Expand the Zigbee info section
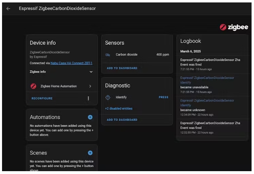This screenshot has width=254, height=174. pyautogui.click(x=91, y=72)
